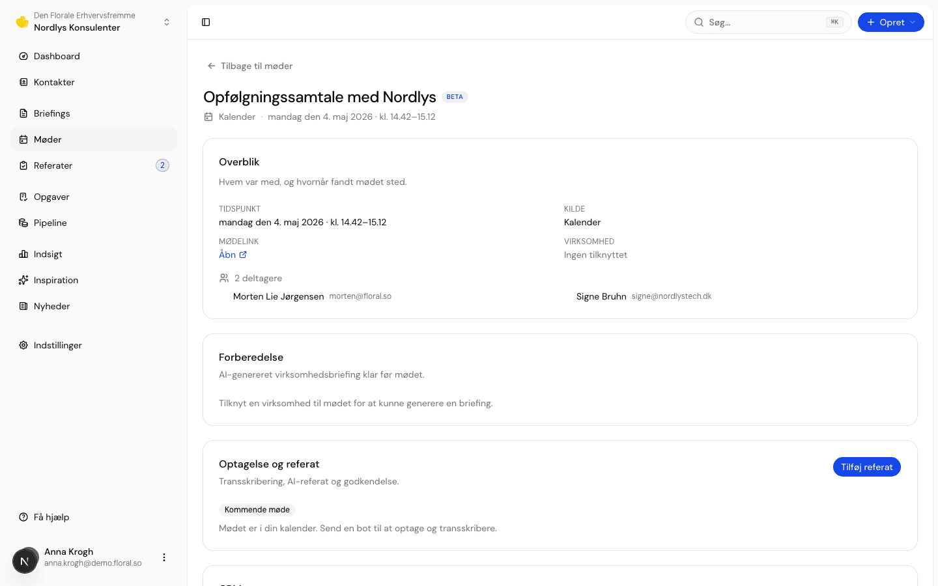Click the Tilføj referat button

point(866,467)
